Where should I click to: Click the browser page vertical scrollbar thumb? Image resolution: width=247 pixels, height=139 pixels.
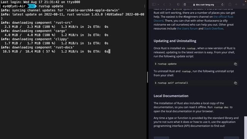245,128
